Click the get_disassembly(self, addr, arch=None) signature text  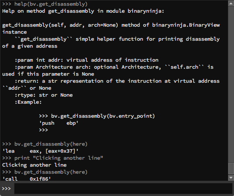pos(60,25)
